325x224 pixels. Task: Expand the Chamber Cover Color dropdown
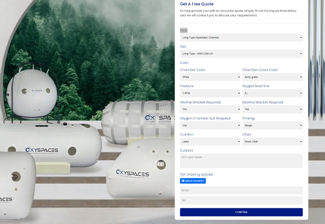(x=272, y=77)
